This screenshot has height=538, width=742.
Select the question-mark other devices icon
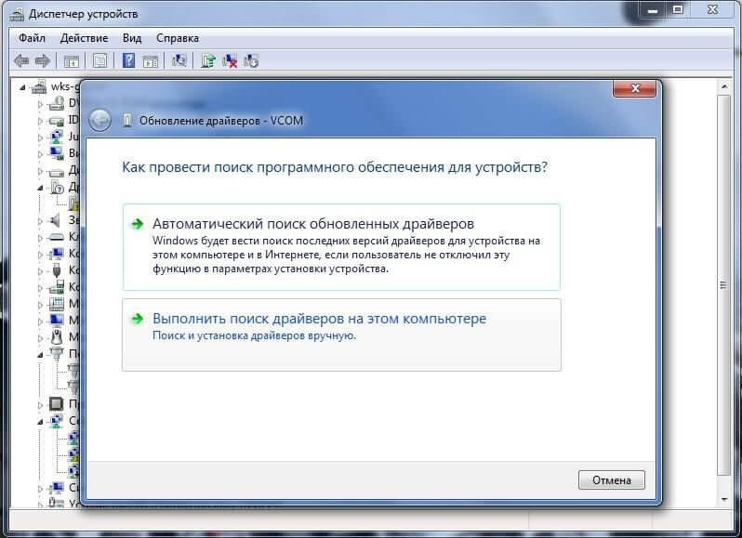57,187
